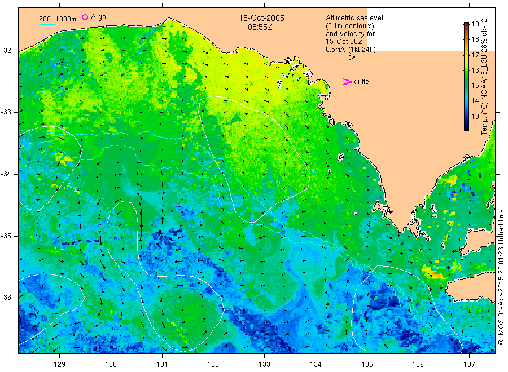Image resolution: width=508 pixels, height=372 pixels.
Task: Click the IMOS copyright timestamp text
Action: pyautogui.click(x=501, y=277)
